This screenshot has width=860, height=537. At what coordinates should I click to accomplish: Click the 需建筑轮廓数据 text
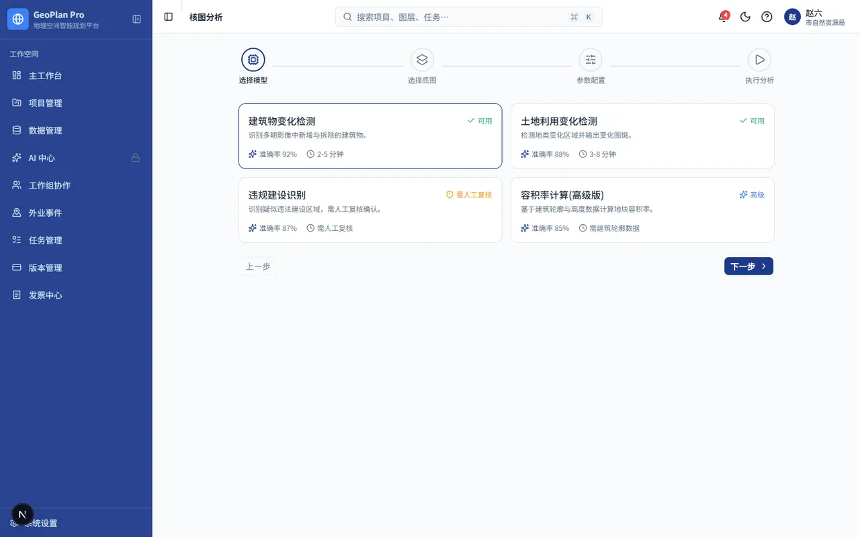pos(614,228)
